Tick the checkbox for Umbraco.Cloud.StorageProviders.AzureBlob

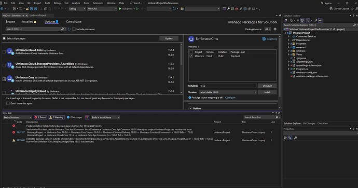click(4, 65)
